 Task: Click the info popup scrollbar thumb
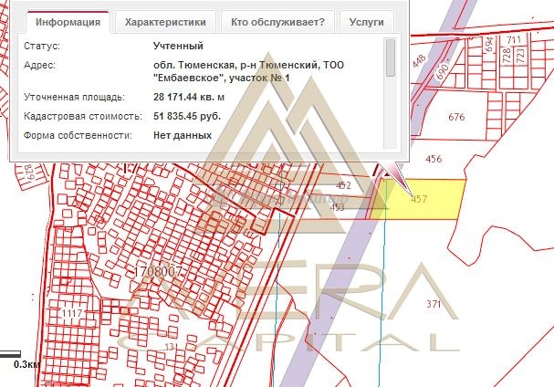click(x=391, y=58)
